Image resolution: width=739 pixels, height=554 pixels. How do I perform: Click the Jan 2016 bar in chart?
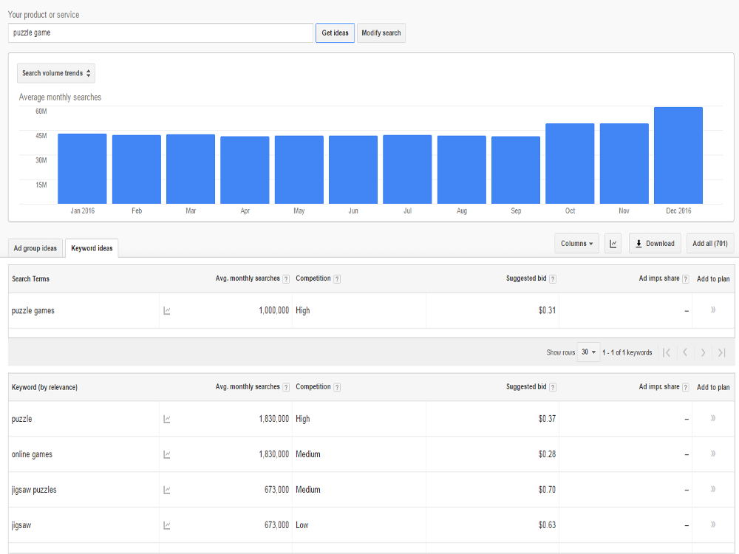pyautogui.click(x=82, y=168)
